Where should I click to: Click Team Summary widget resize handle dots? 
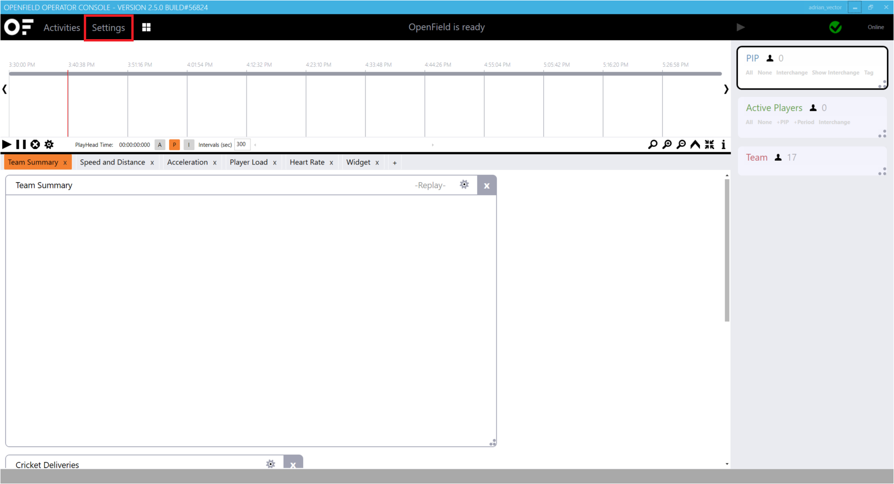(x=493, y=443)
